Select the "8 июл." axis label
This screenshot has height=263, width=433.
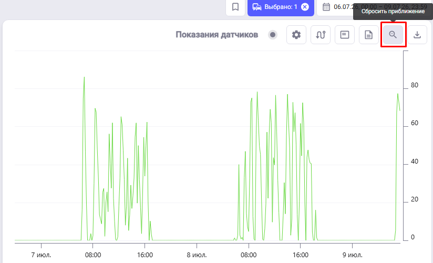197,255
